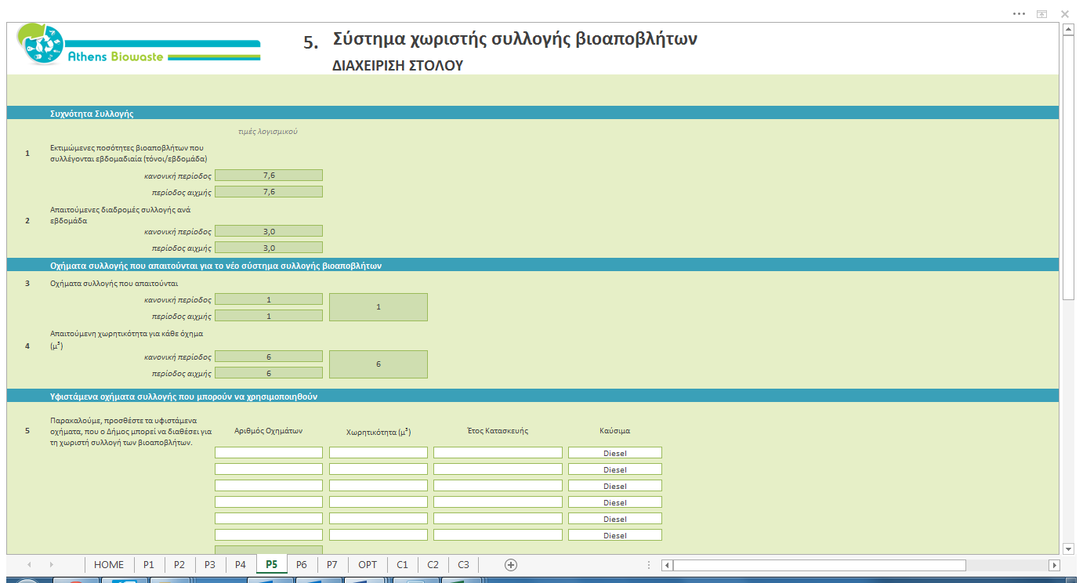Open fifth row Diesel fuel dropdown
The width and height of the screenshot is (1083, 583).
615,519
